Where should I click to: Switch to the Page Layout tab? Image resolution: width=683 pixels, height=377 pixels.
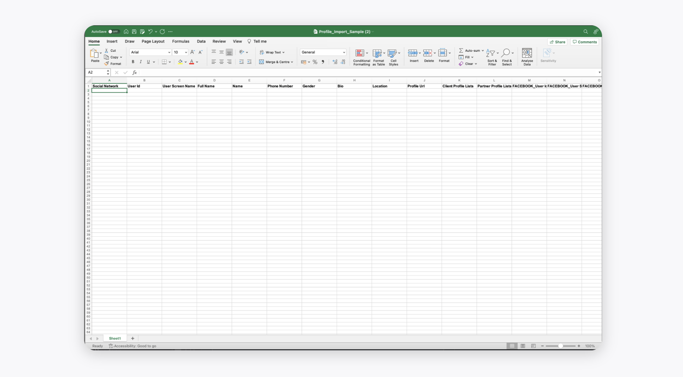pyautogui.click(x=153, y=42)
